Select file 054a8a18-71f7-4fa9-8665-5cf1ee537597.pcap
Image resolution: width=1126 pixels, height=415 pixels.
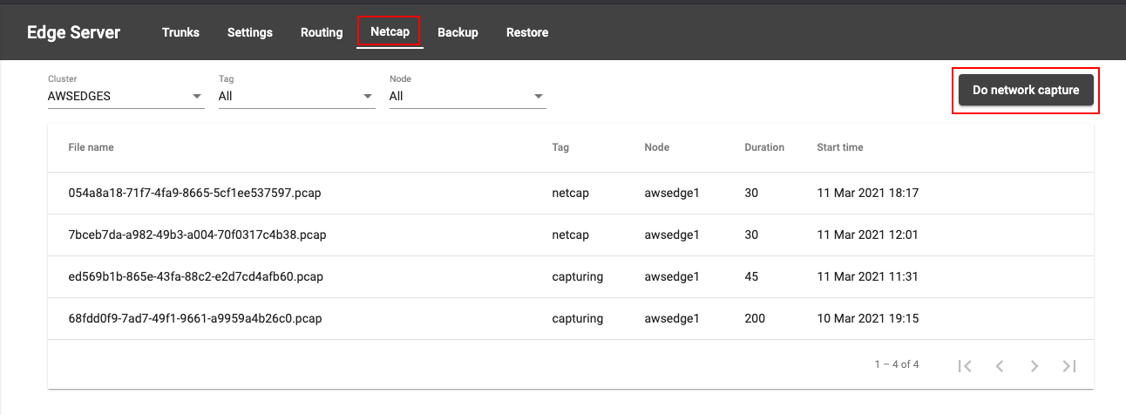click(x=571, y=193)
